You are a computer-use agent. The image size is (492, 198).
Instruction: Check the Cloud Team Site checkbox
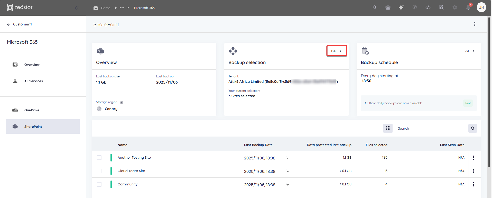coord(99,171)
